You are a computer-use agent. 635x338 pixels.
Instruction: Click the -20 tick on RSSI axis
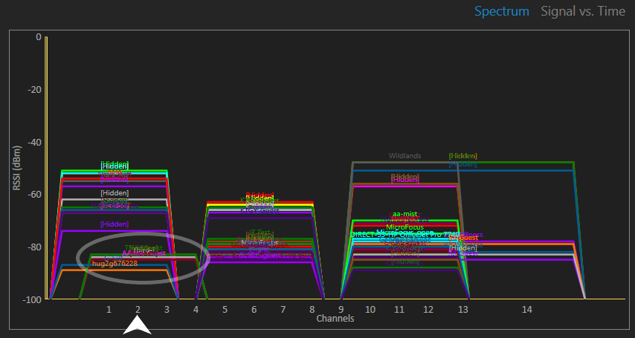pos(34,89)
